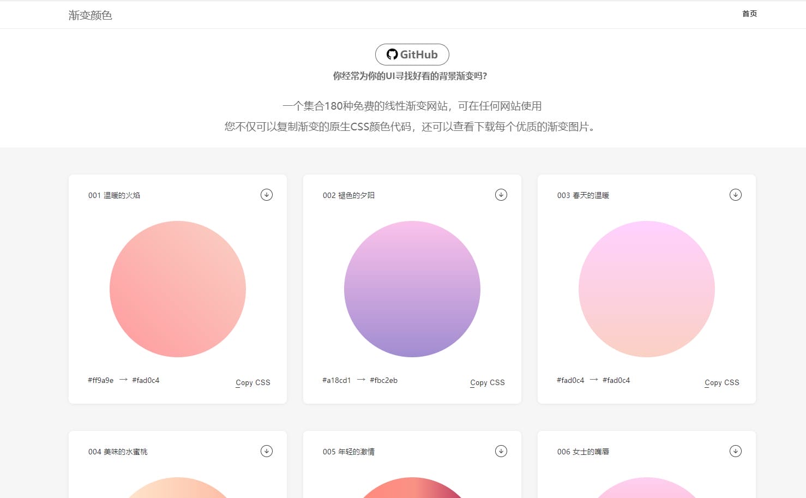Copy CSS for 001 温暖的火焰
The height and width of the screenshot is (498, 806).
coord(253,382)
